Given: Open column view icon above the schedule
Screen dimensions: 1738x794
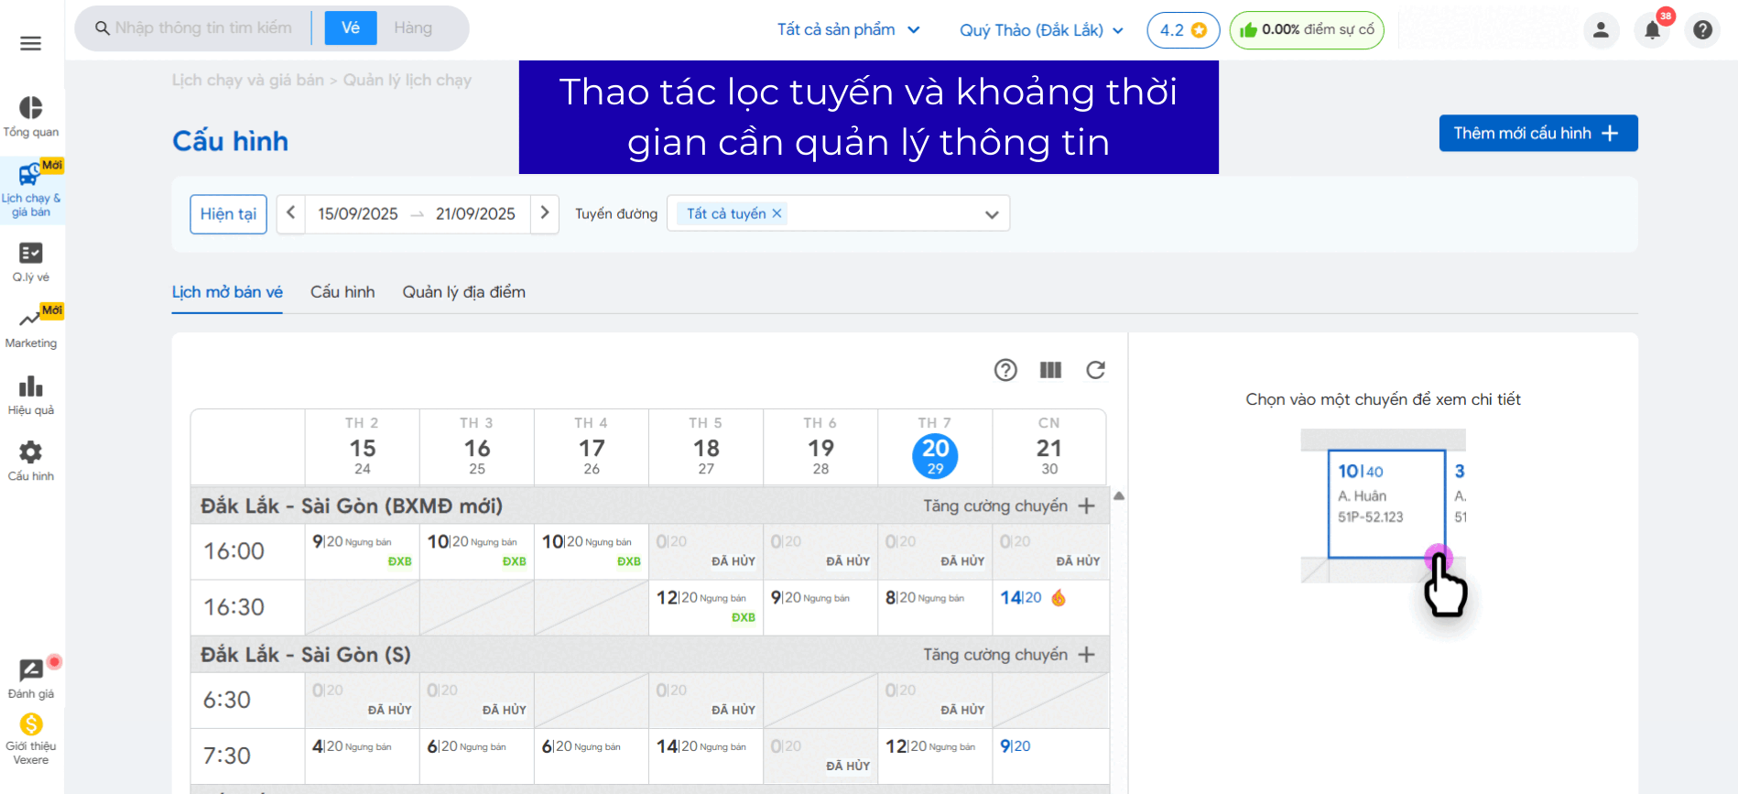Looking at the screenshot, I should (x=1050, y=370).
